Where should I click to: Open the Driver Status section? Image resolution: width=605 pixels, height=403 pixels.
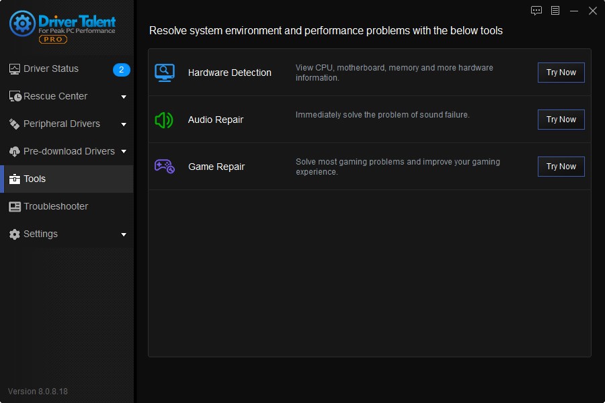51,69
